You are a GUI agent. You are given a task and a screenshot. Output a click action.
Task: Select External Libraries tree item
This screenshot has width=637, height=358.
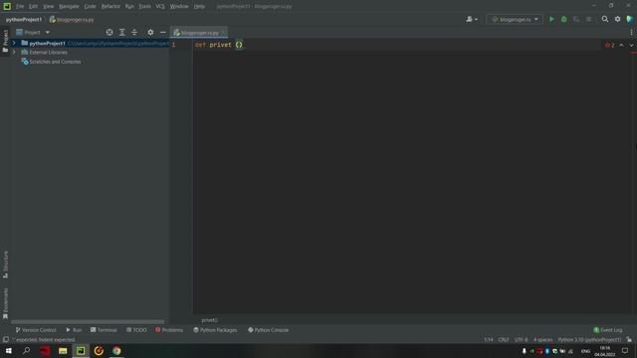point(44,53)
